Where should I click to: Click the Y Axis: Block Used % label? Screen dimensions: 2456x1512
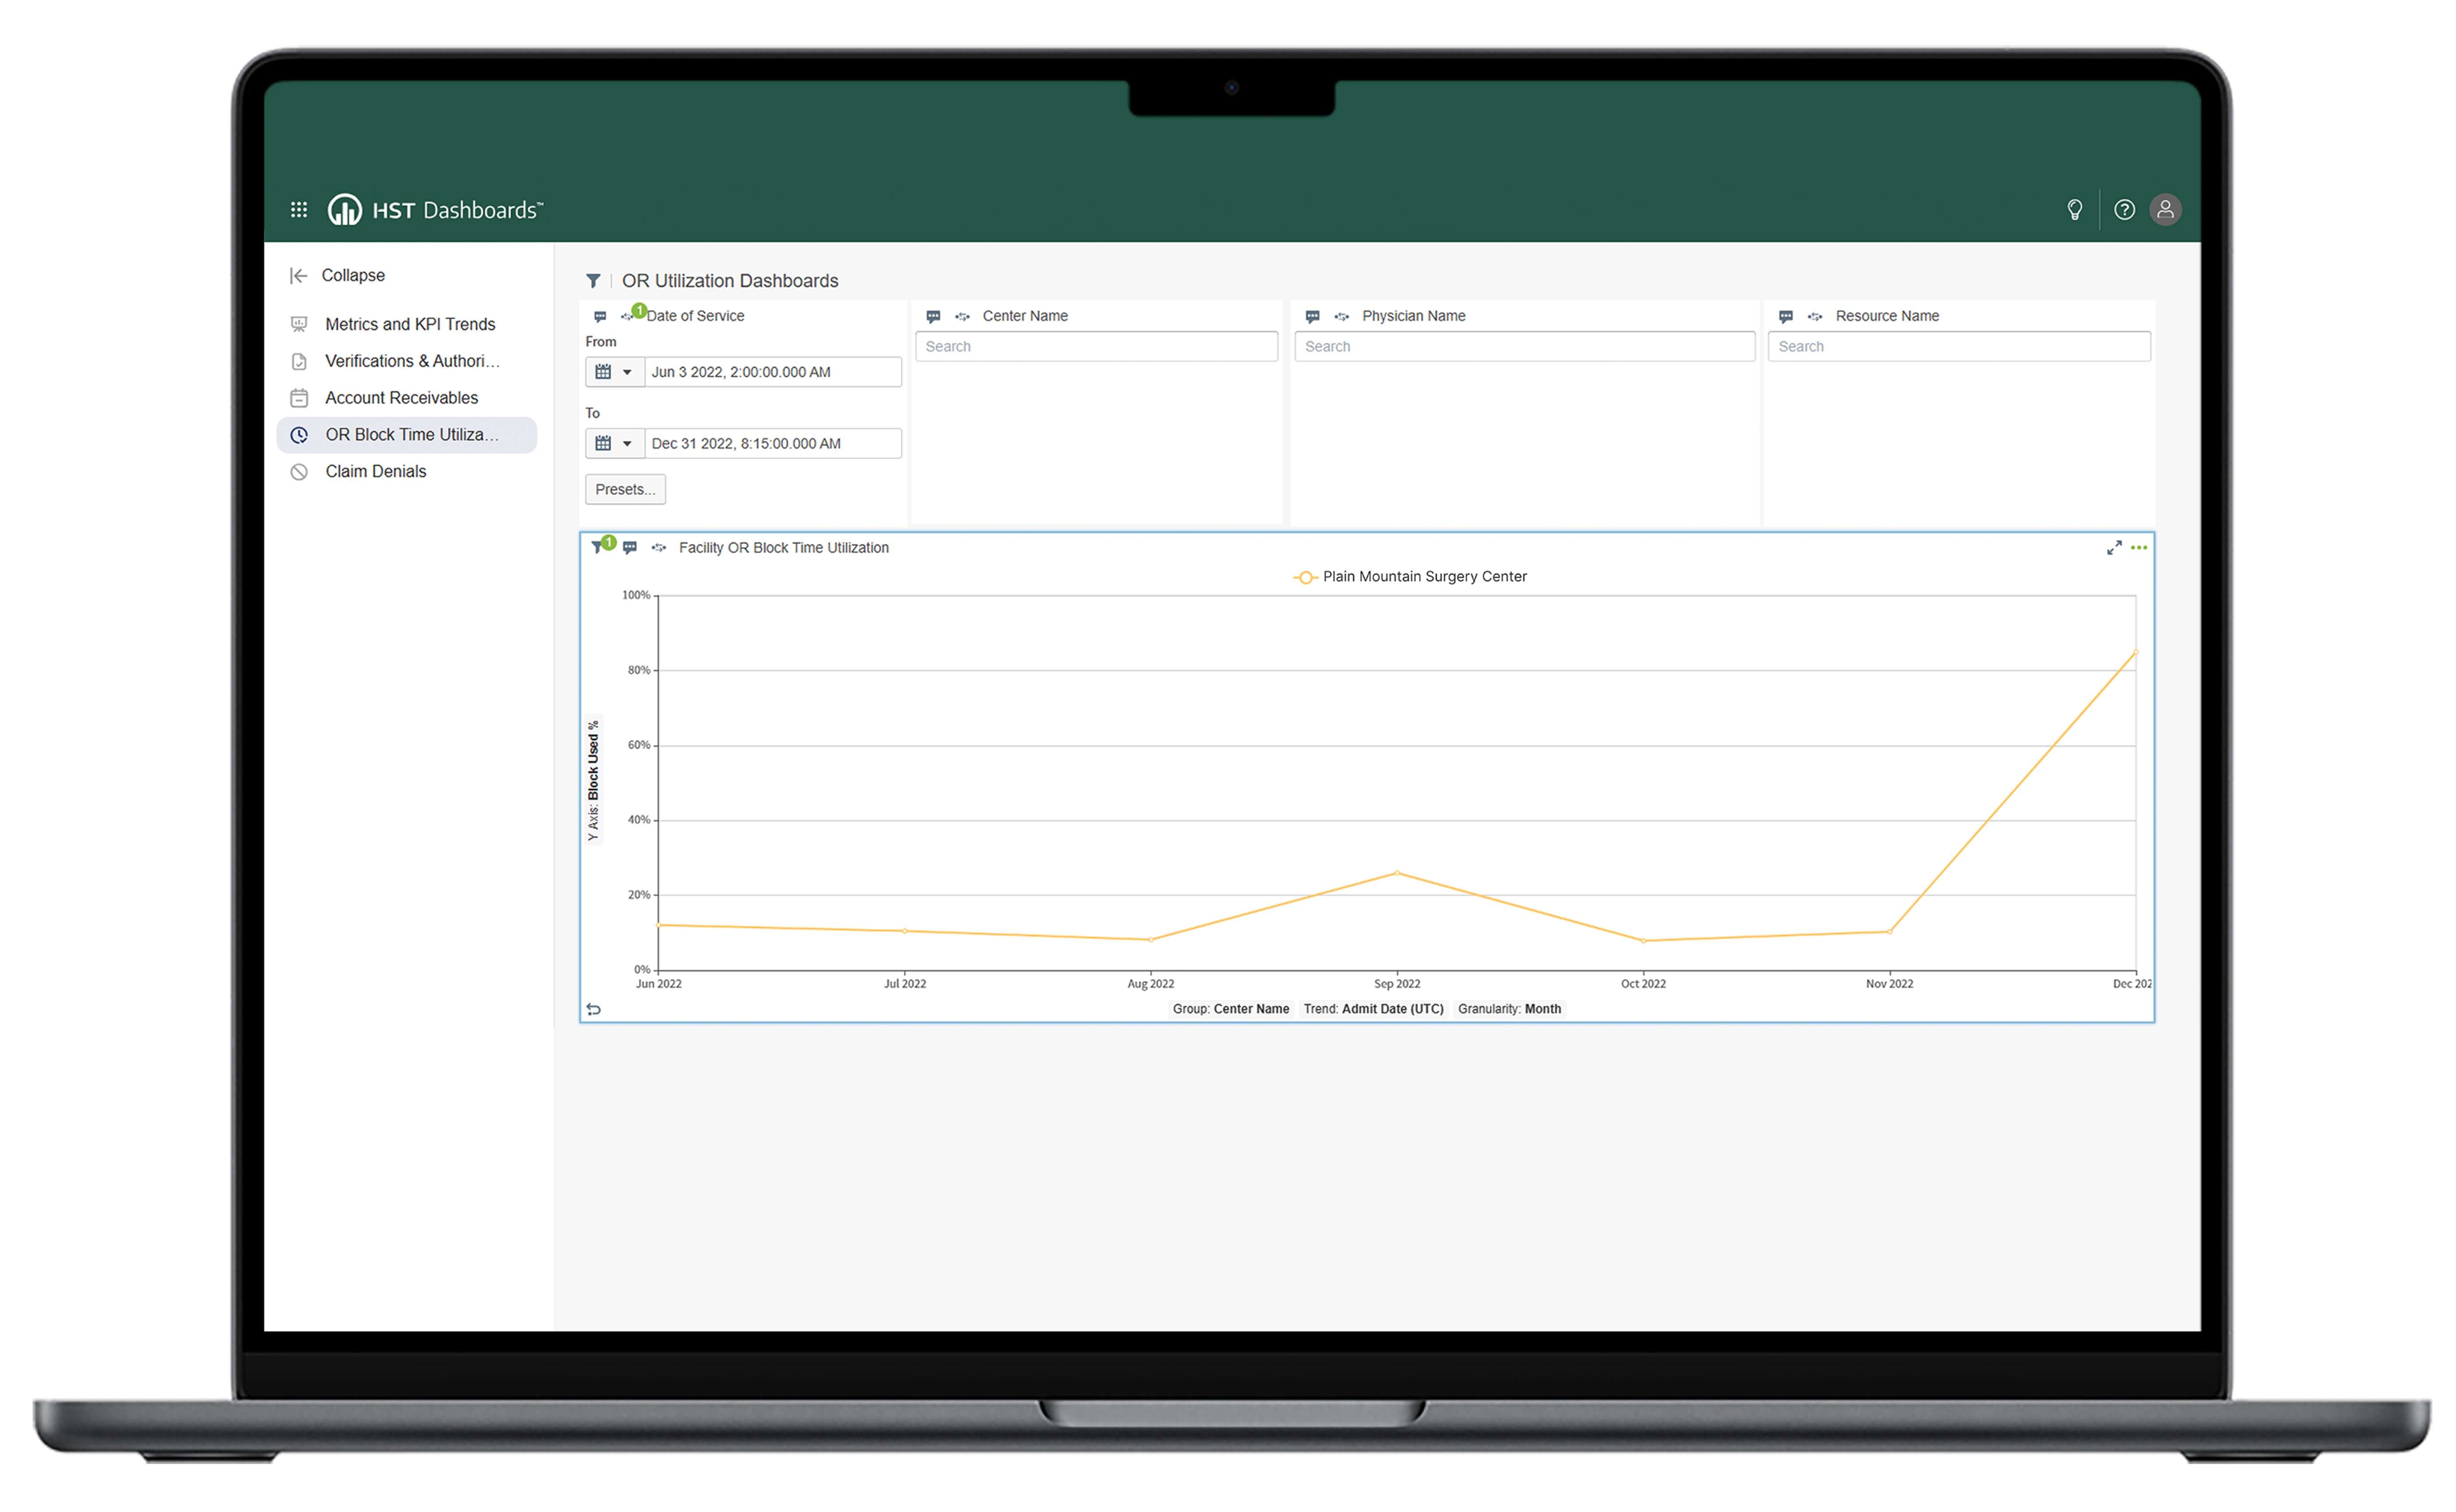point(592,781)
